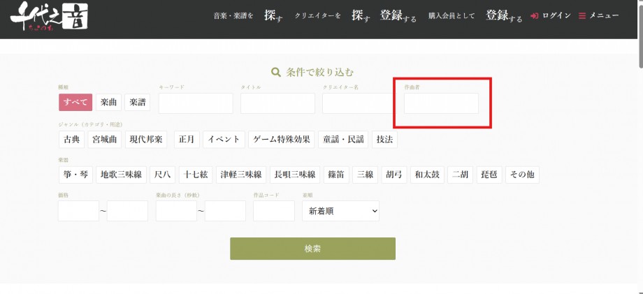
Task: Toggle the 楽曲 type filter
Action: point(108,103)
